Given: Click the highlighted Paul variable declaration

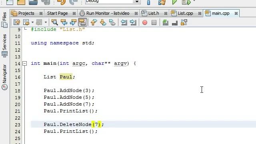Looking at the screenshot, I should click(66, 77).
